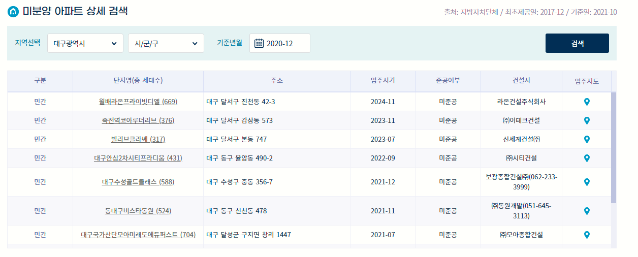
Task: Click builder 신세계건설㈜
Action: [522, 139]
